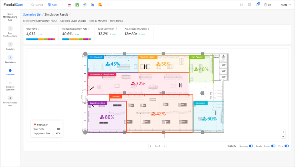The height and width of the screenshot is (167, 295).
Task: Select the Special Collection zone label
Action: (97, 103)
